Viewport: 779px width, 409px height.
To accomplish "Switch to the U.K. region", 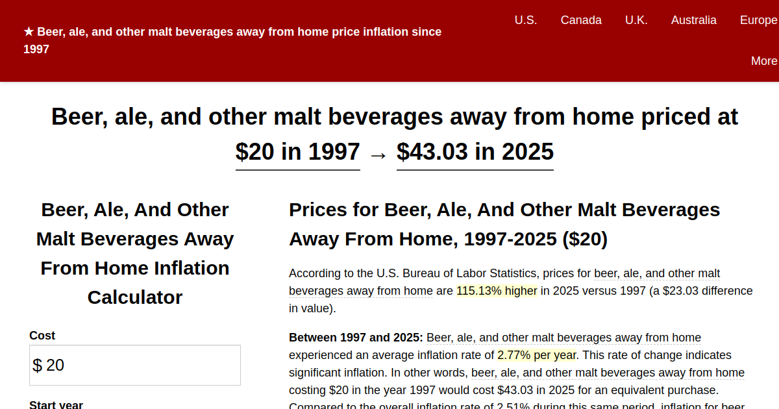I will [636, 20].
